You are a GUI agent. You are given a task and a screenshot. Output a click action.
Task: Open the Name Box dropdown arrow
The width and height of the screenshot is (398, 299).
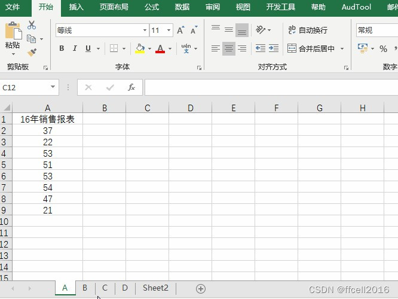click(53, 87)
